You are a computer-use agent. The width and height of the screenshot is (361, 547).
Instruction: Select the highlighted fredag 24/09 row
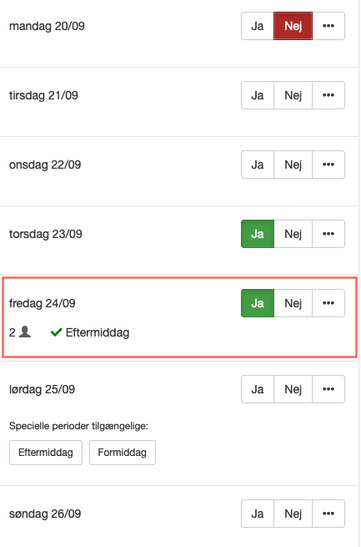179,317
